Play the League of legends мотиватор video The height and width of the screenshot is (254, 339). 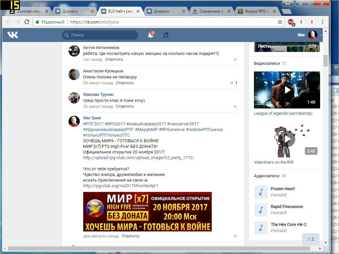[287, 90]
